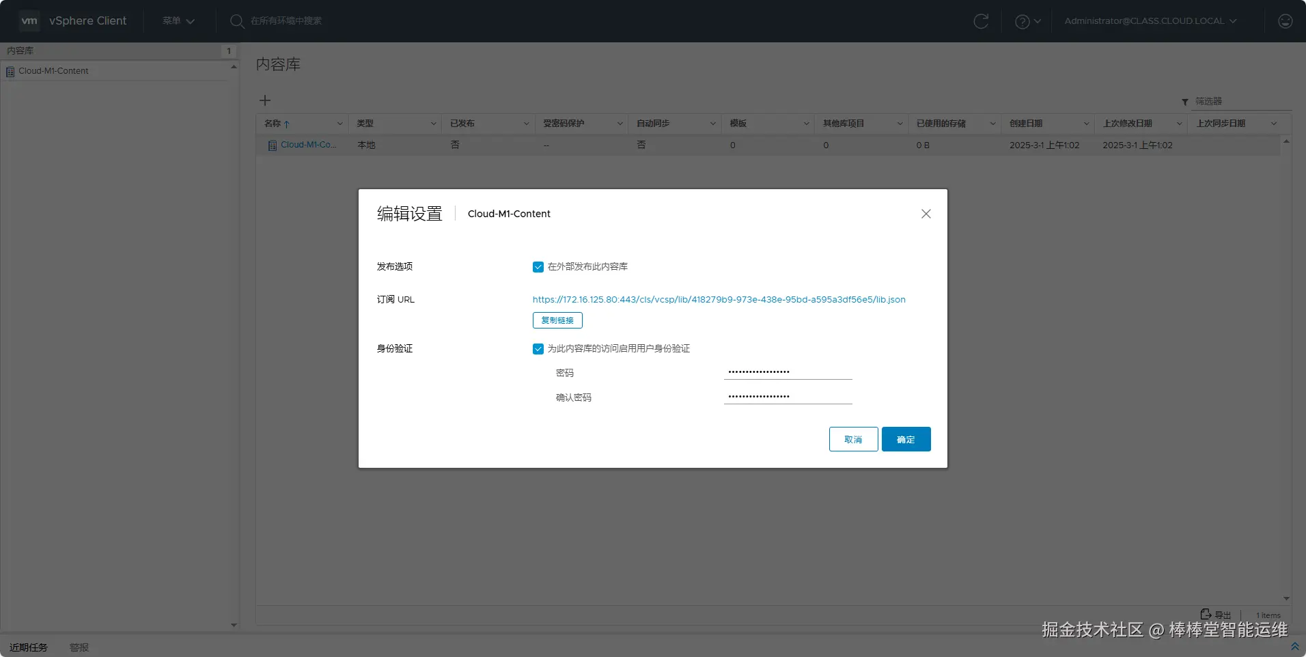The width and height of the screenshot is (1306, 657).
Task: Click the export icon at table bottom
Action: [x=1206, y=614]
